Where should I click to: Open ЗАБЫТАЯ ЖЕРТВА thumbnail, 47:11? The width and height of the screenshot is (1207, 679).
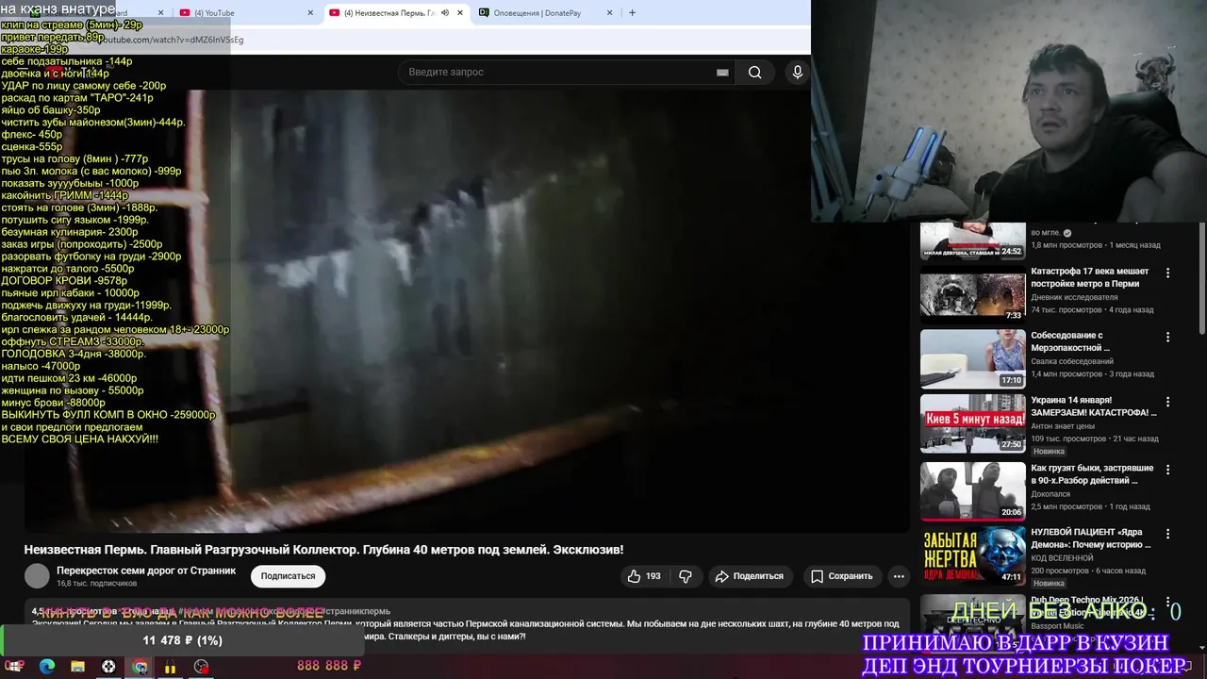pyautogui.click(x=972, y=555)
